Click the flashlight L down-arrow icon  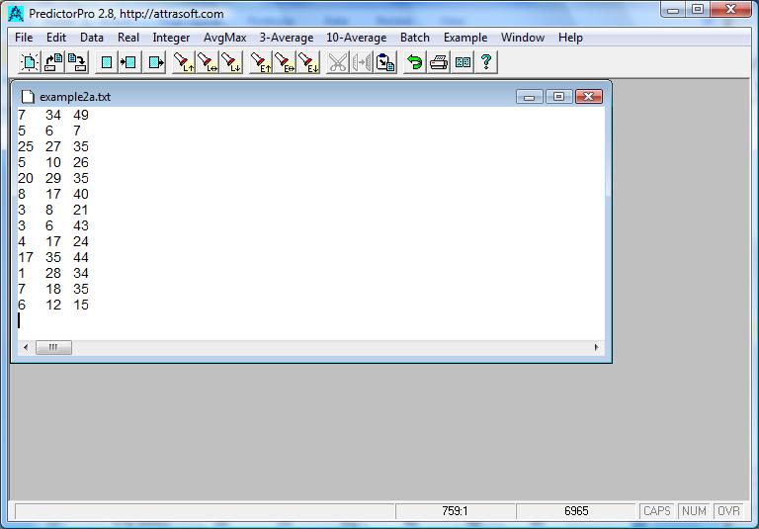pyautogui.click(x=231, y=62)
